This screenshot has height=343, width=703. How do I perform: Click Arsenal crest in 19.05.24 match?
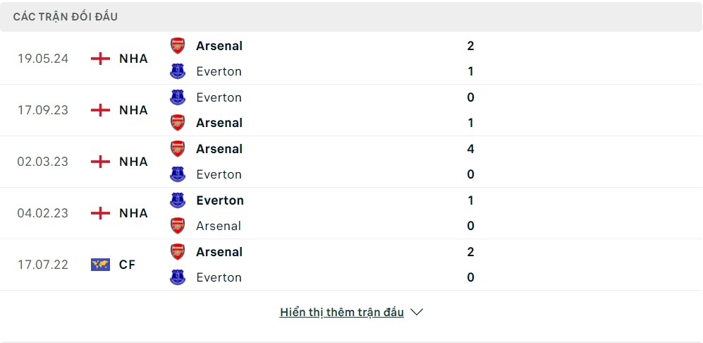178,46
